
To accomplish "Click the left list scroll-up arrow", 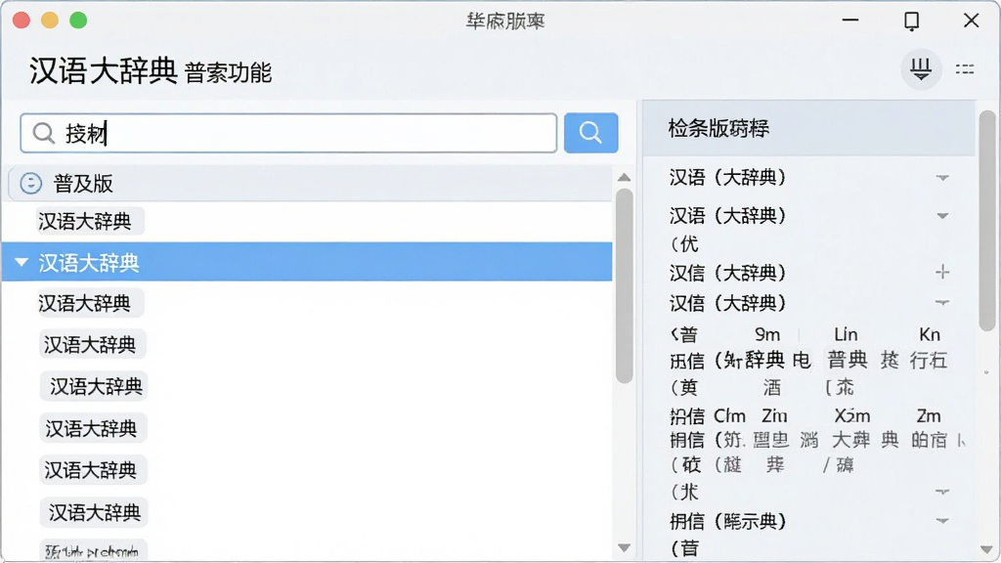I will [625, 178].
